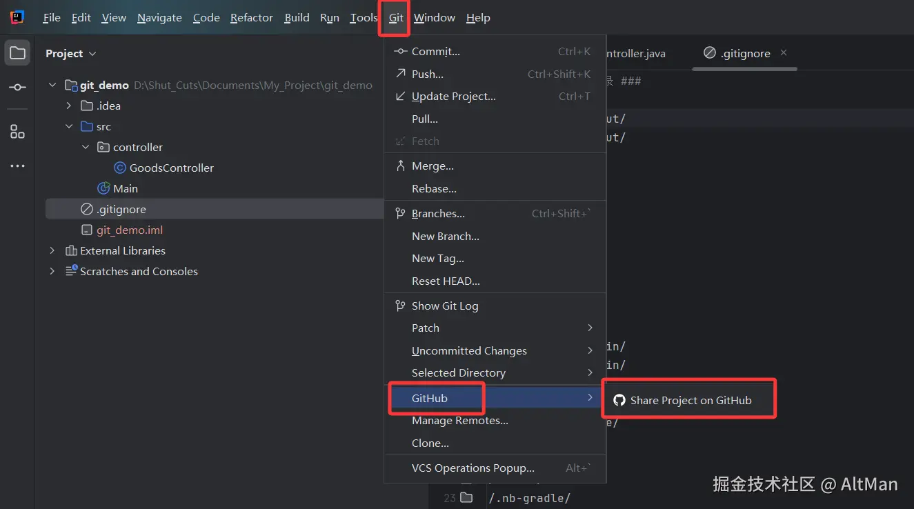Select GoodsController in project tree
The width and height of the screenshot is (914, 509).
(x=172, y=168)
